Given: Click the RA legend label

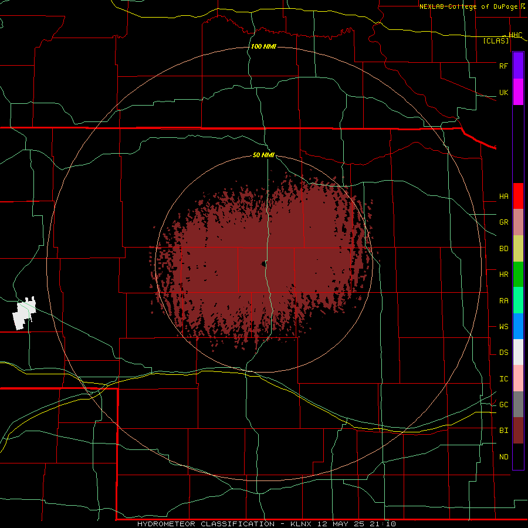Looking at the screenshot, I should coord(503,301).
